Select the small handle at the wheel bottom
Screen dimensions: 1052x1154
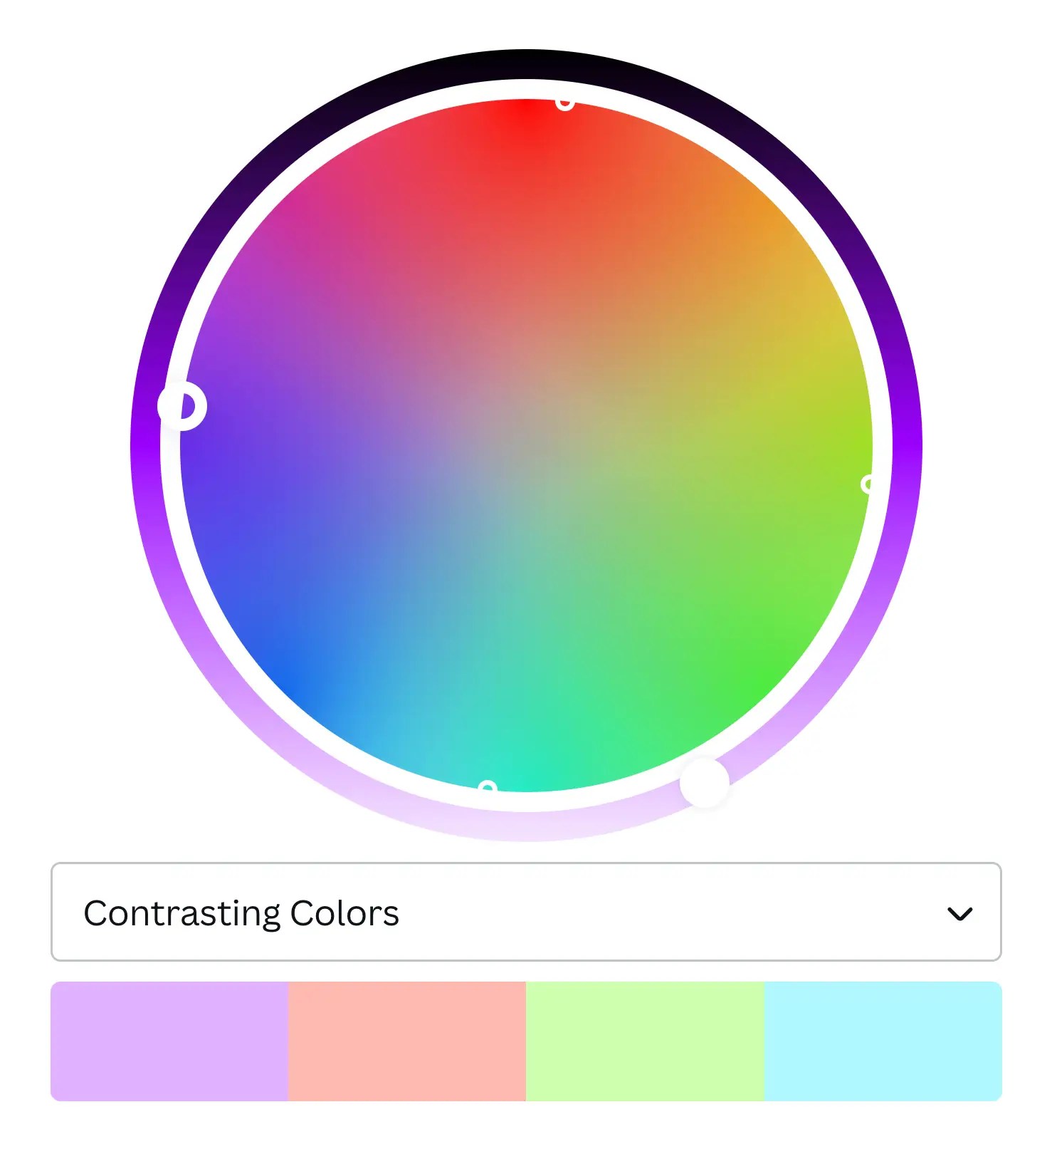click(488, 785)
